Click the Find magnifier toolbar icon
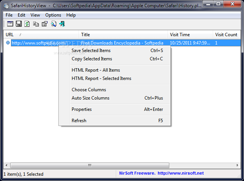 (54, 24)
